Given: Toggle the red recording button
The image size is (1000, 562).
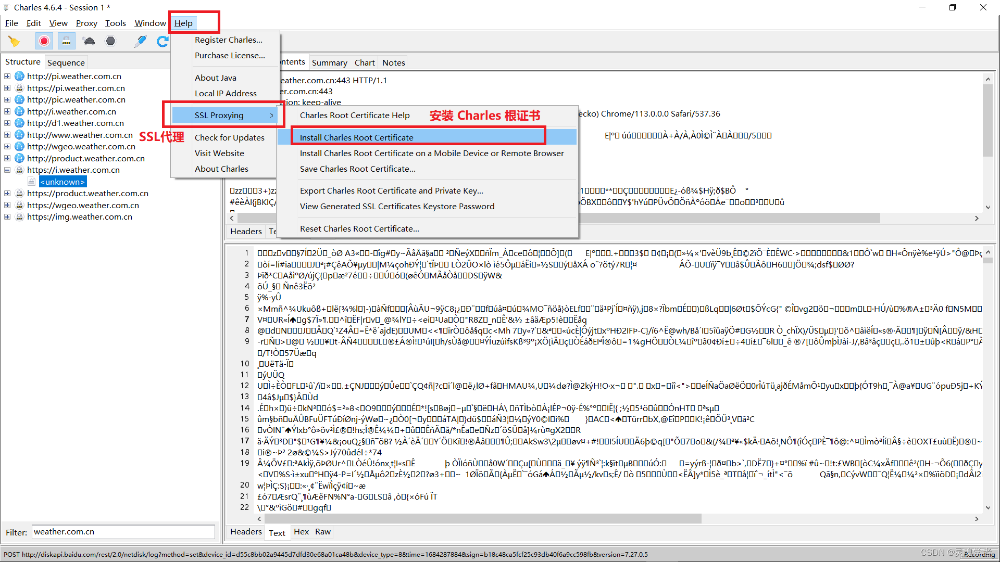Looking at the screenshot, I should pos(44,41).
